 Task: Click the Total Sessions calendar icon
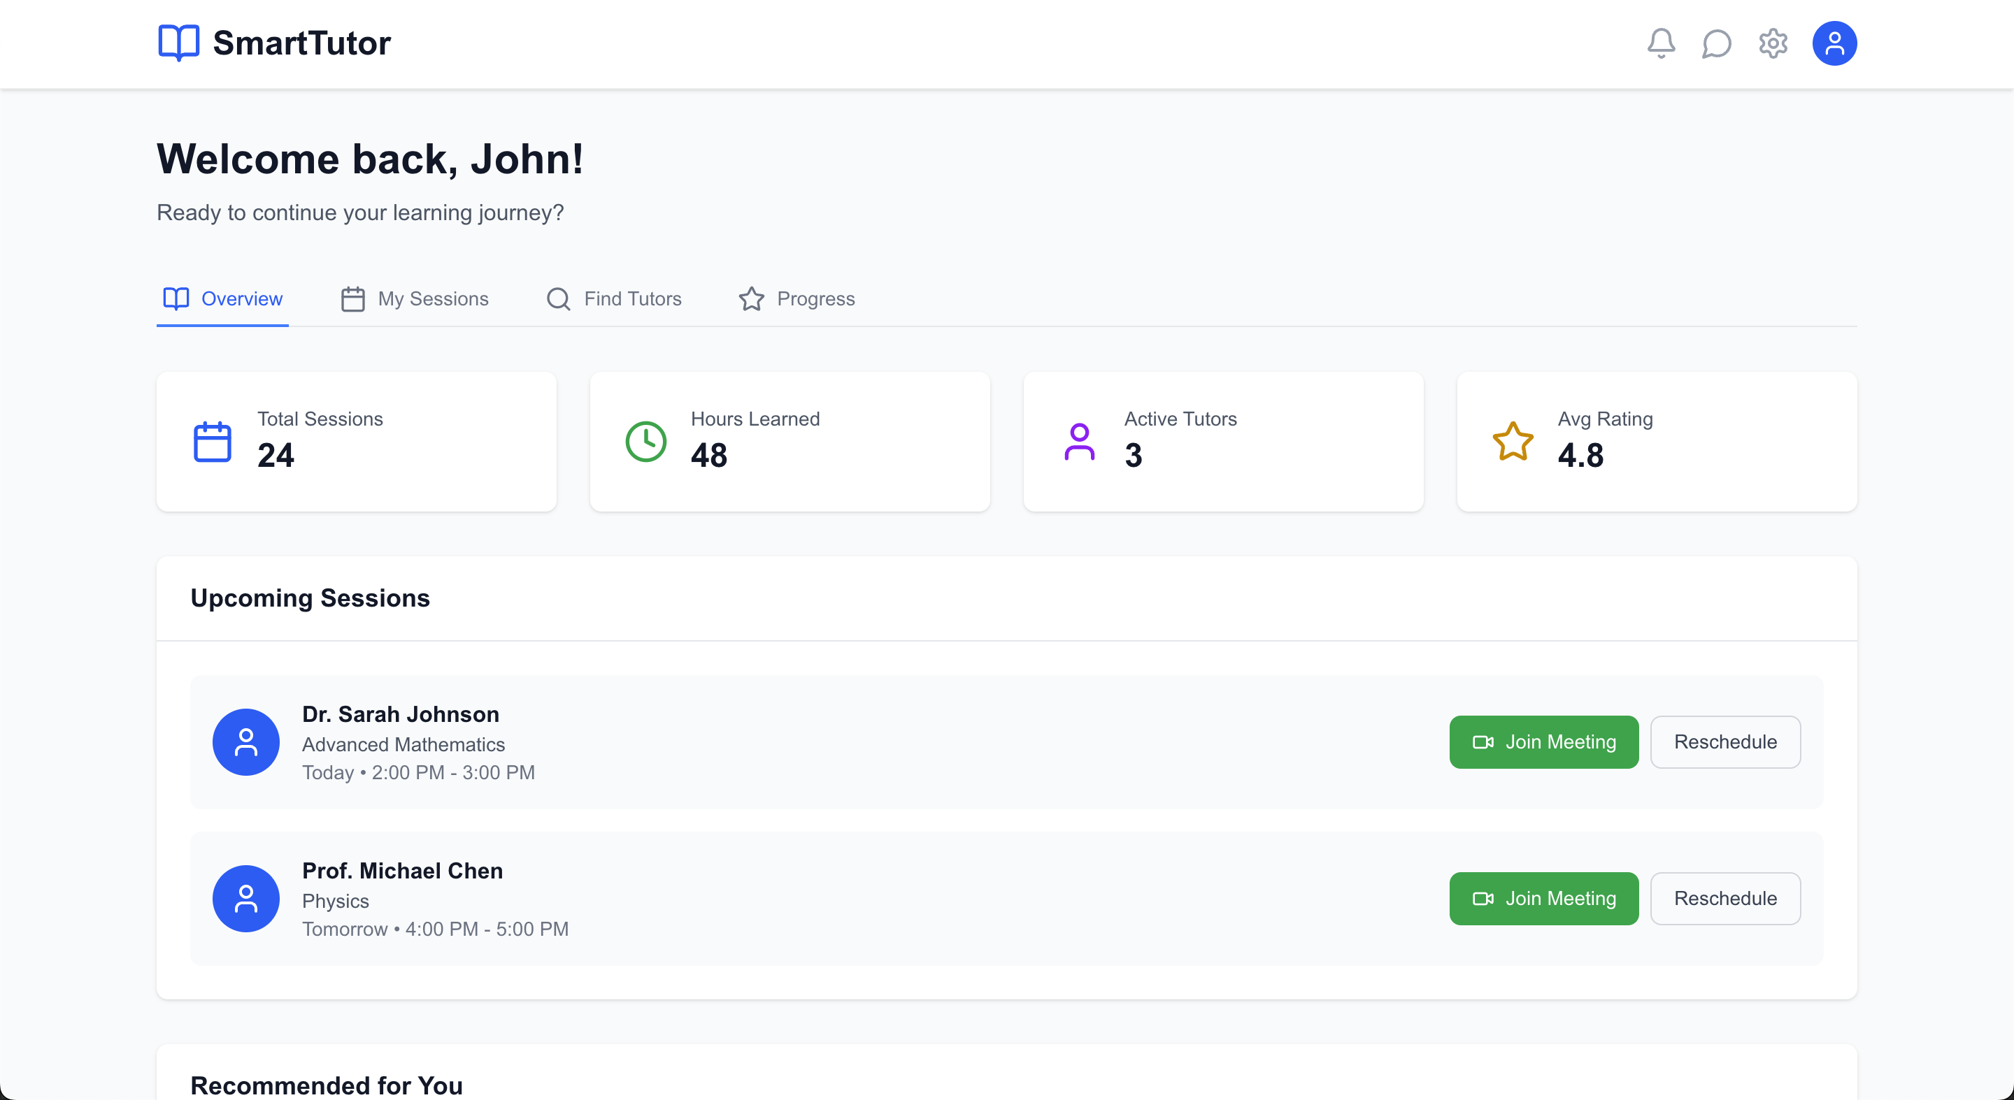[x=212, y=442]
